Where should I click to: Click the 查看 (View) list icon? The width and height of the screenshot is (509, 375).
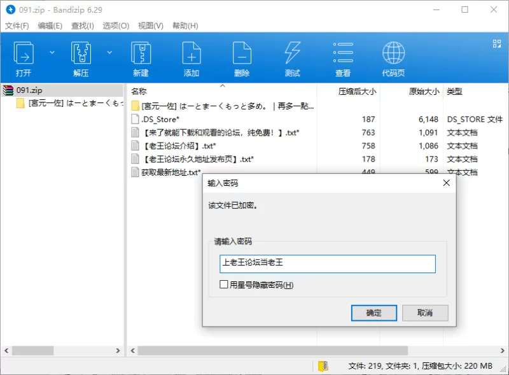(343, 52)
